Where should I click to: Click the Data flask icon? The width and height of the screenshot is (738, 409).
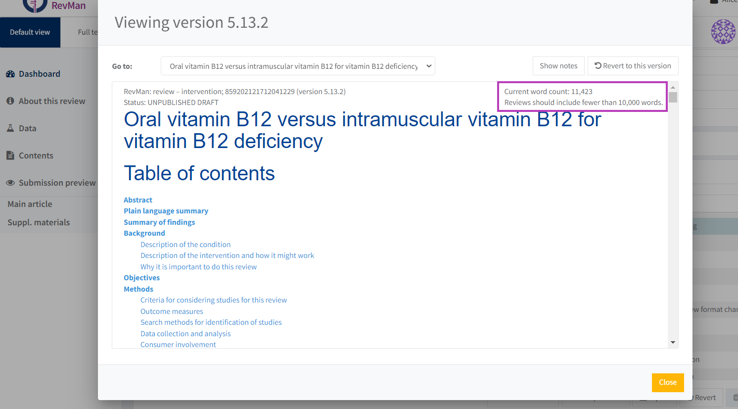[10, 128]
